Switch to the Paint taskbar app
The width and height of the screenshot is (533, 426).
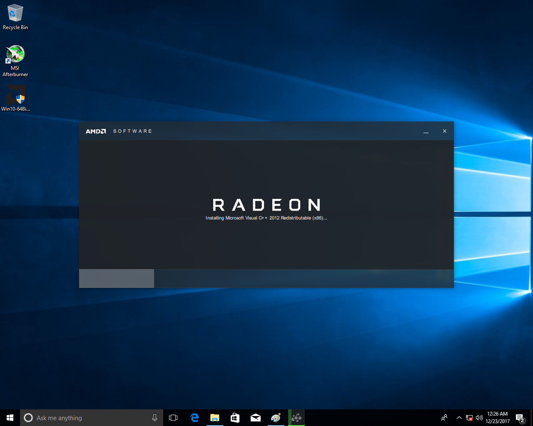tap(276, 418)
